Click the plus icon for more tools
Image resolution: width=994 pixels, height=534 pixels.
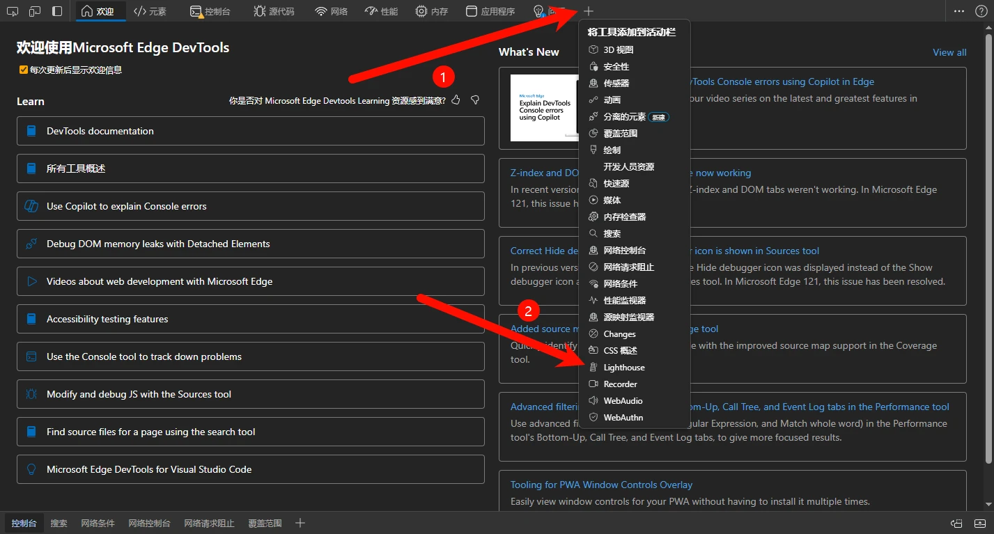coord(589,11)
